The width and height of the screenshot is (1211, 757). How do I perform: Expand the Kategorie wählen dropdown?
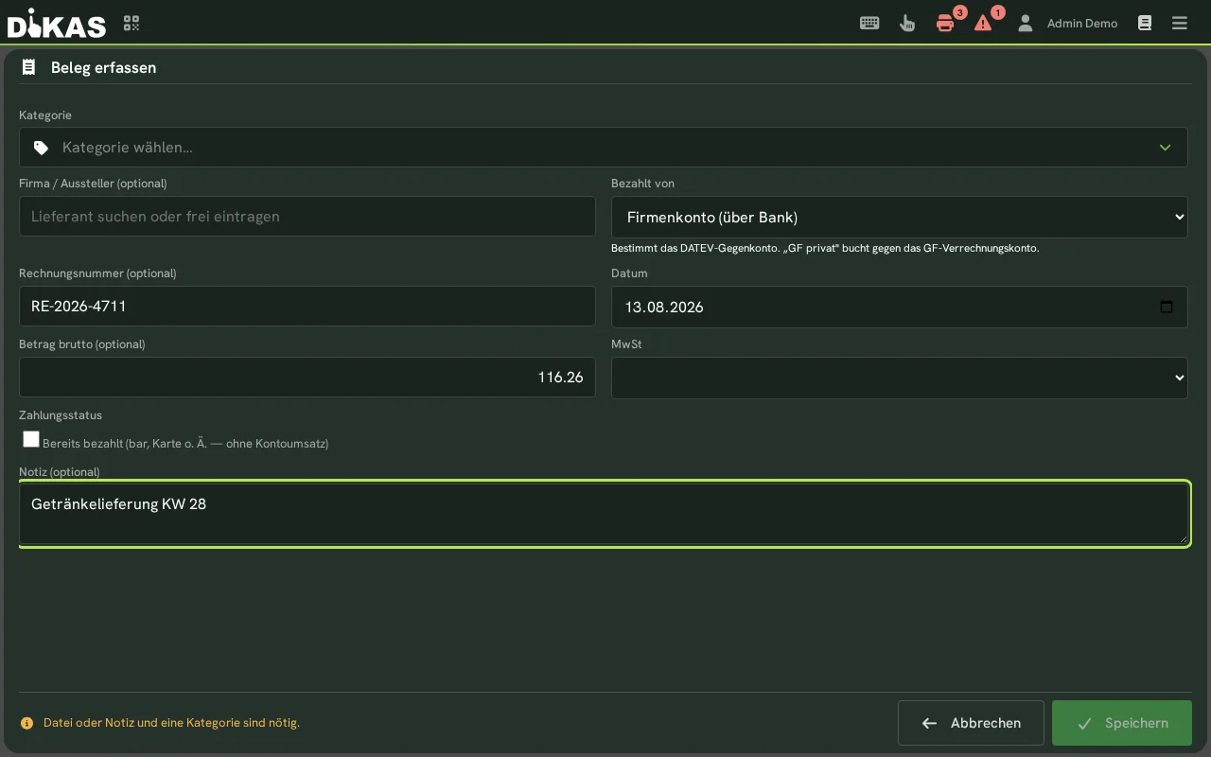point(604,148)
